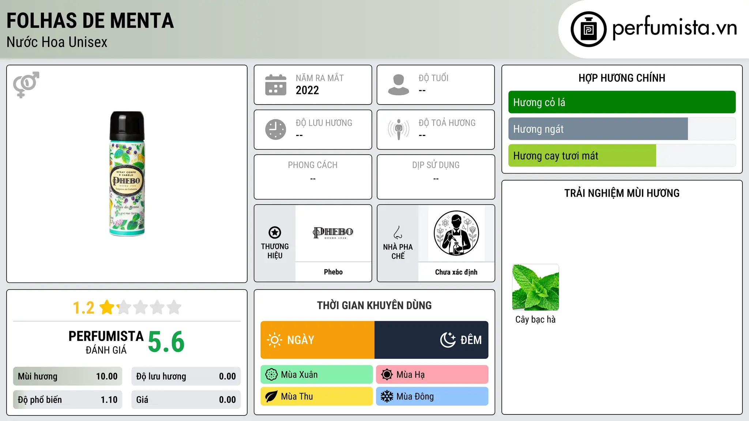Viewport: 749px width, 421px height.
Task: Click the star badge icon above Thương hiệu
Action: (x=275, y=232)
